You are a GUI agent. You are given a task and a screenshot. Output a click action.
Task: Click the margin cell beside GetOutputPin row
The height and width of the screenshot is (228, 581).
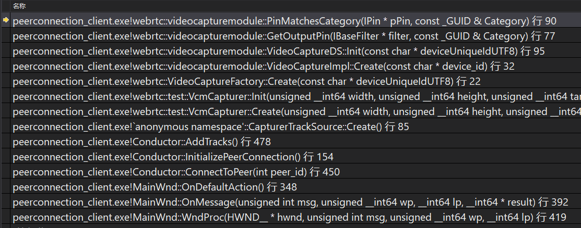(5, 36)
